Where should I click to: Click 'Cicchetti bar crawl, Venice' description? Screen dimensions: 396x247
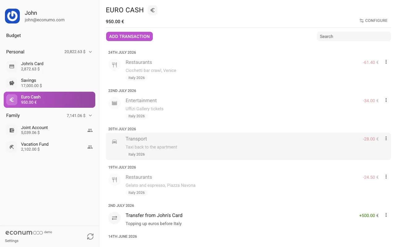(151, 70)
